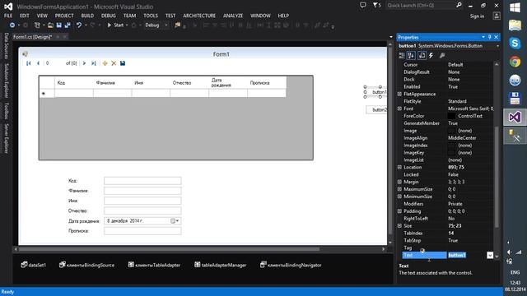Image resolution: width=527 pixels, height=296 pixels.
Task: Open the Debug configuration dropdown
Action: pyautogui.click(x=166, y=25)
